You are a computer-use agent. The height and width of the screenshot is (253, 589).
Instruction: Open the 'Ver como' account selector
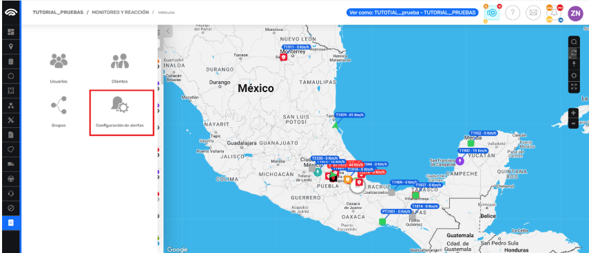click(413, 12)
